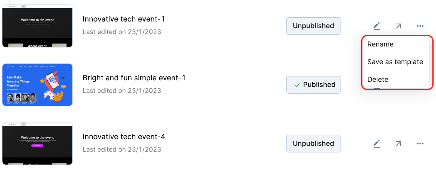The width and height of the screenshot is (436, 174).
Task: Click the Bright and fun simple event-1 title
Action: (134, 78)
